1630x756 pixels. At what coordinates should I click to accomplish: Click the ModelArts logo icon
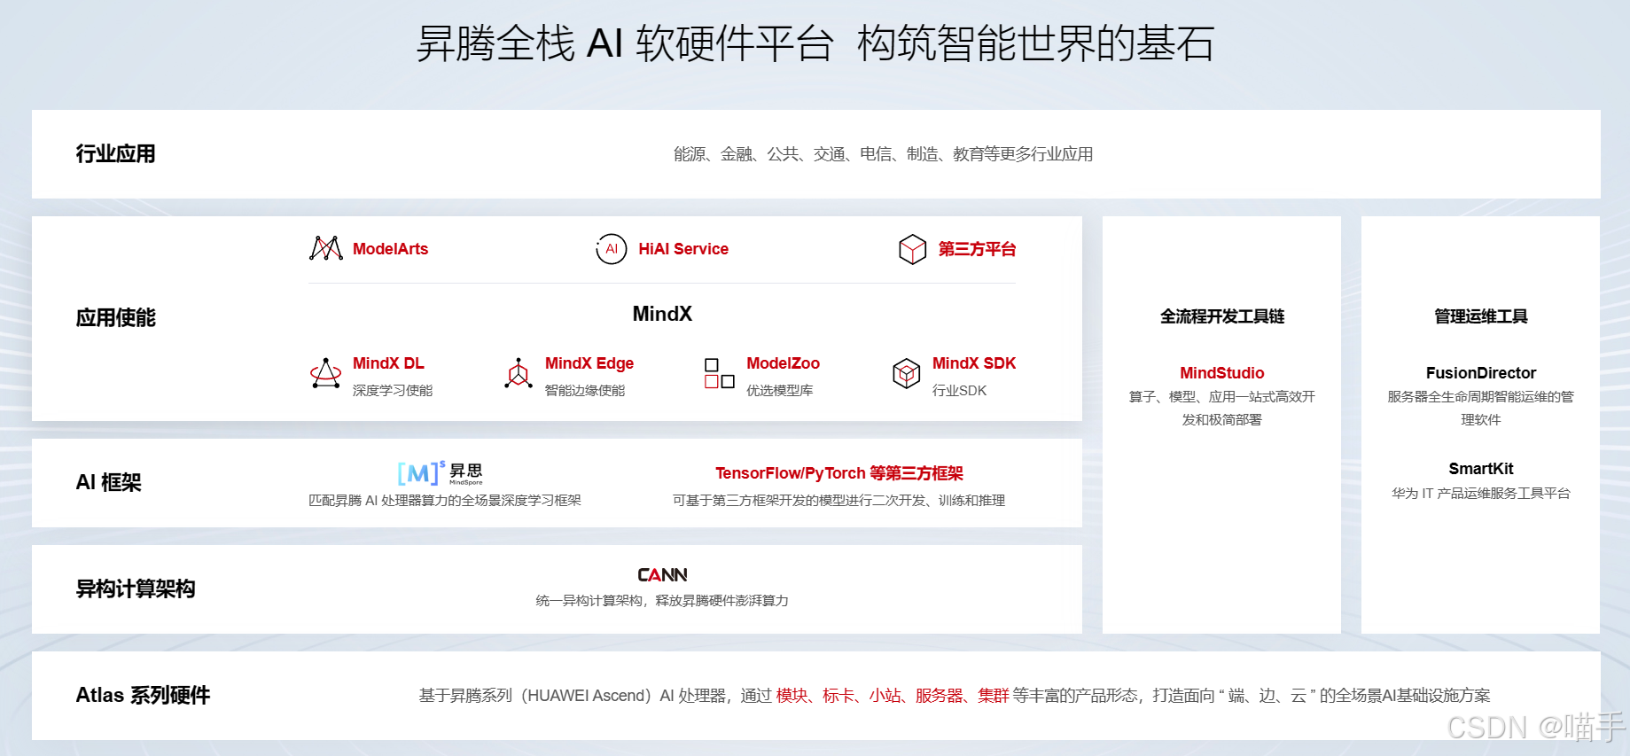click(326, 248)
